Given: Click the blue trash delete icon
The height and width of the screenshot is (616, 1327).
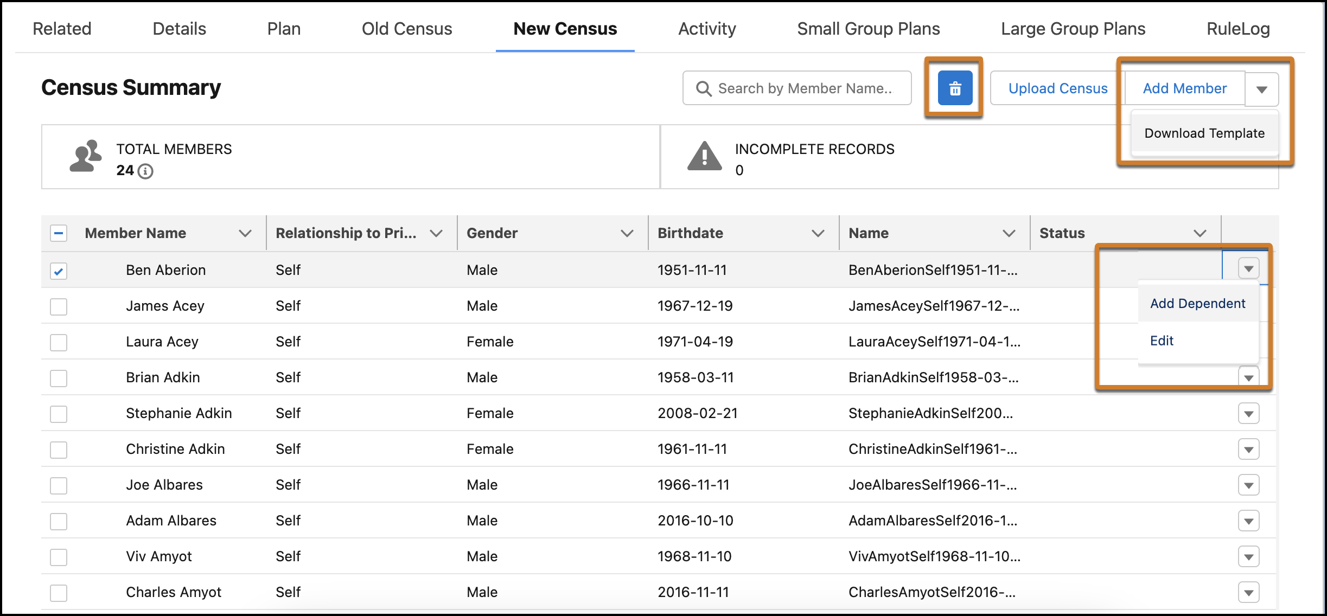Looking at the screenshot, I should [x=955, y=88].
